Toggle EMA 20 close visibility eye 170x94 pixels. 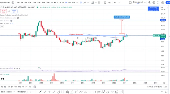pyautogui.click(x=11, y=21)
